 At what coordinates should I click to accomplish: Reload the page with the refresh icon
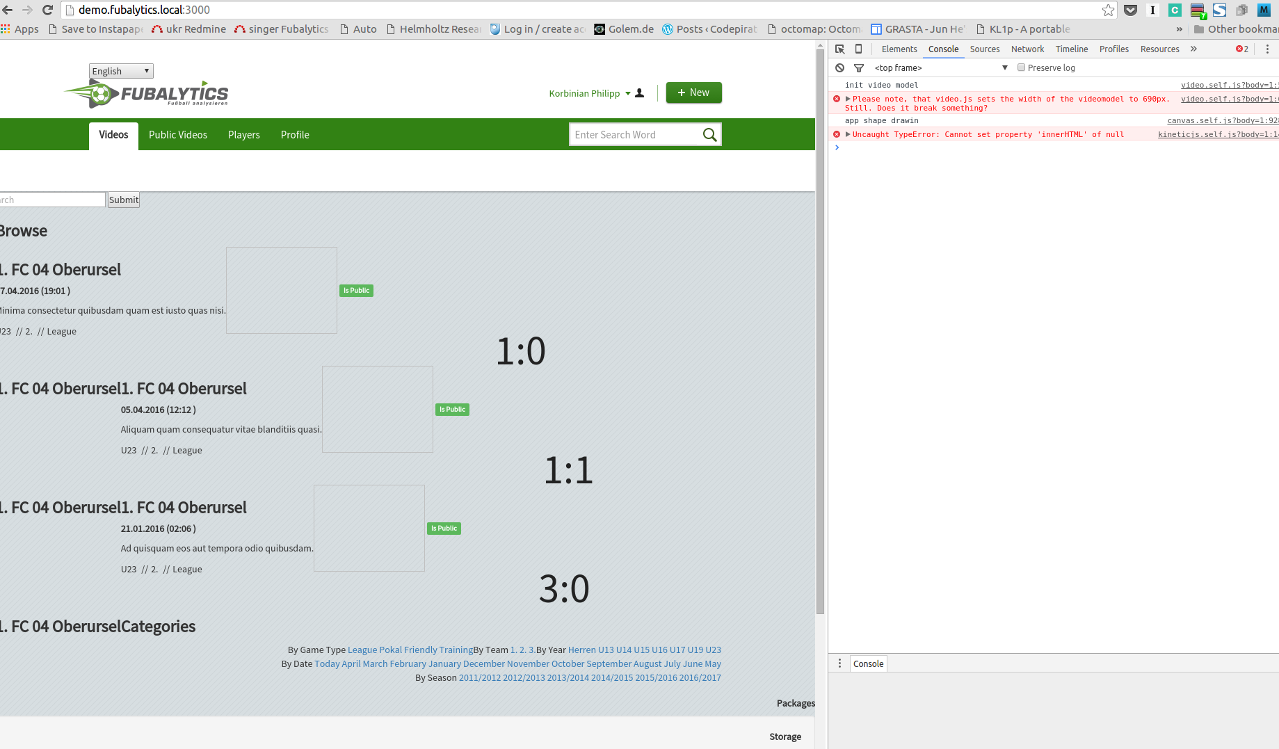tap(47, 10)
